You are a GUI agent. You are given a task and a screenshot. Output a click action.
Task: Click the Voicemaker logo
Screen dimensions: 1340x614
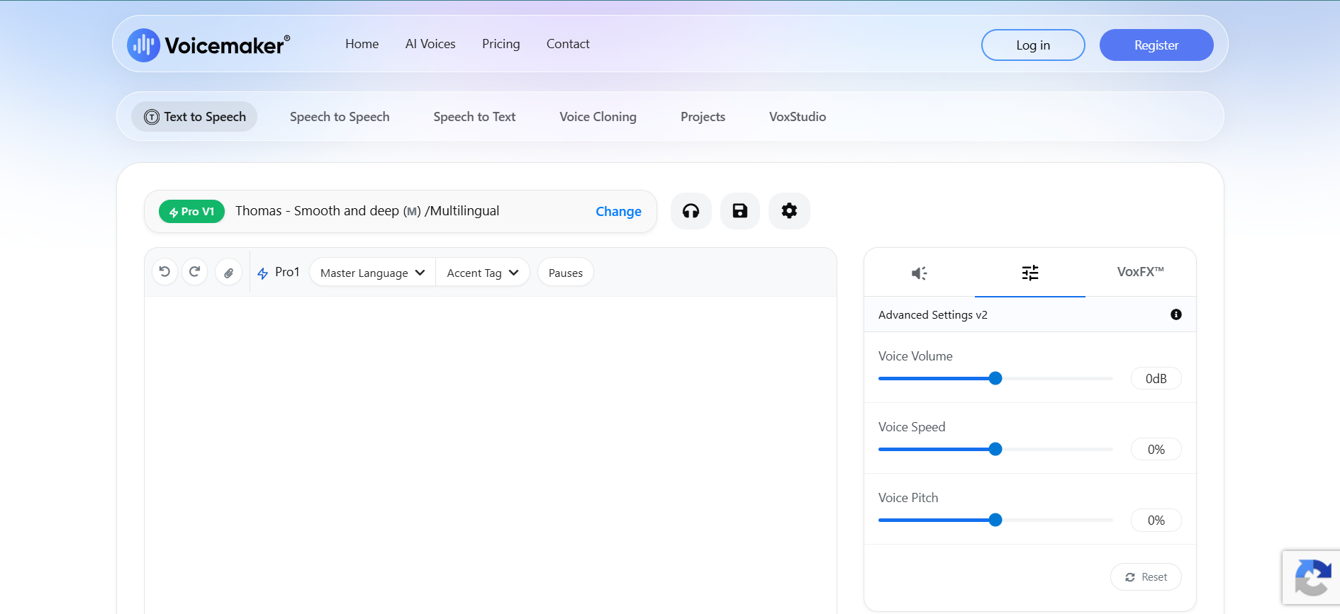pyautogui.click(x=208, y=45)
